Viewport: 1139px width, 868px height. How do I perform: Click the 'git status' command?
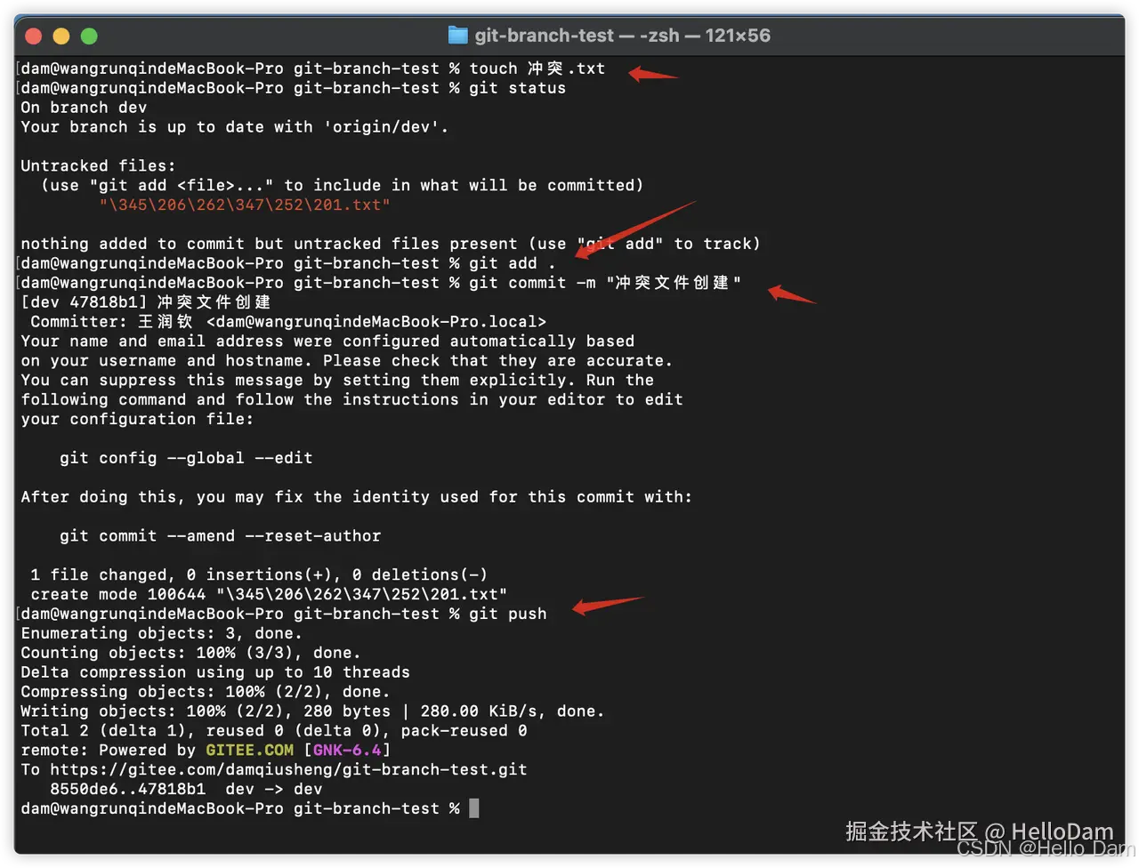coord(518,88)
